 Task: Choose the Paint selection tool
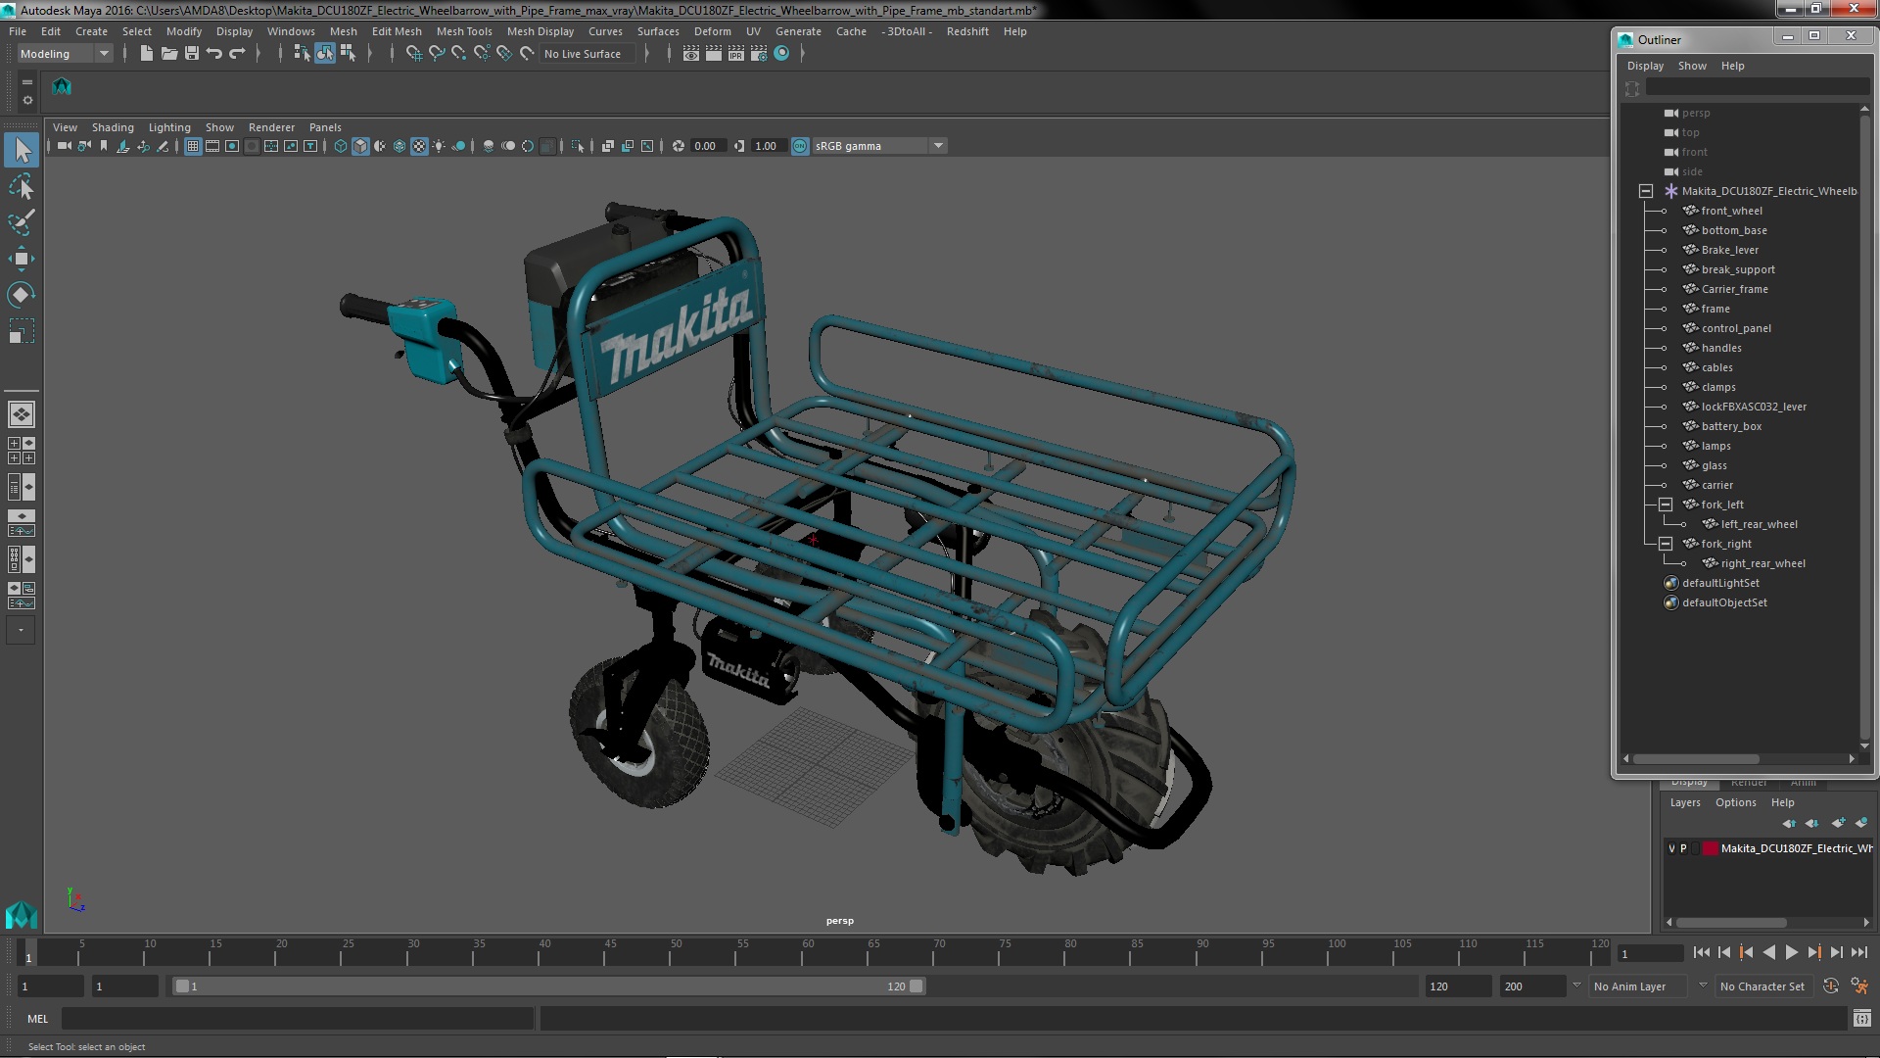pos(22,222)
